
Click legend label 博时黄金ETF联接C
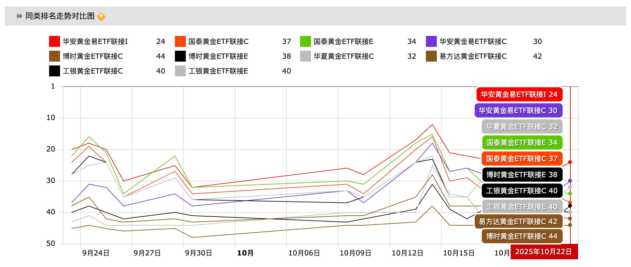click(93, 56)
